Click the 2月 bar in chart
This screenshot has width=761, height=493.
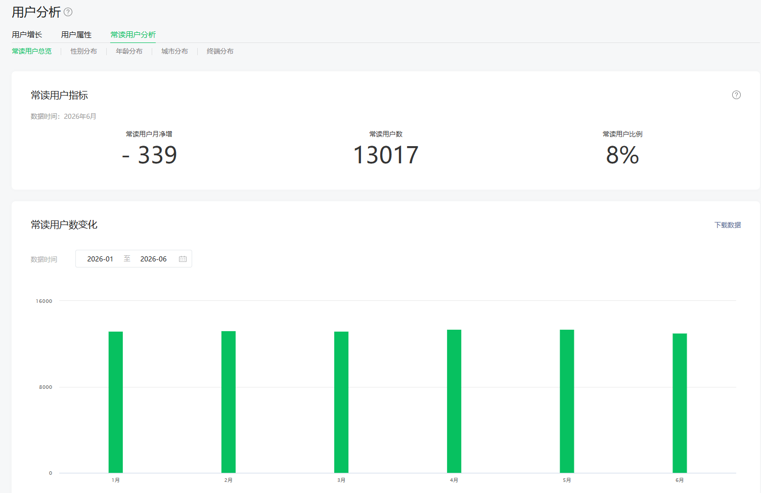coord(229,402)
